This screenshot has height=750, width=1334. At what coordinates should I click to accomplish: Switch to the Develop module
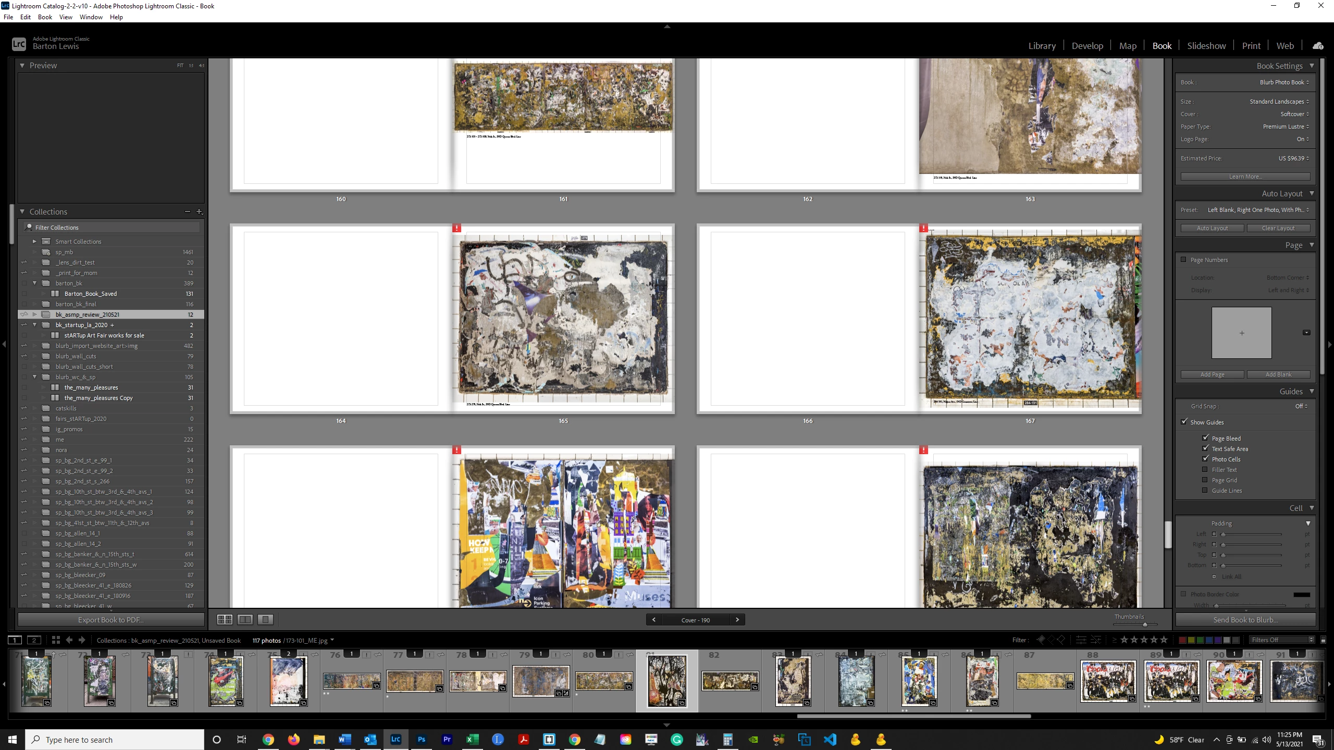point(1087,46)
